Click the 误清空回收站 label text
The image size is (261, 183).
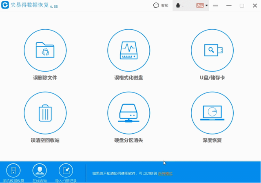(45, 140)
